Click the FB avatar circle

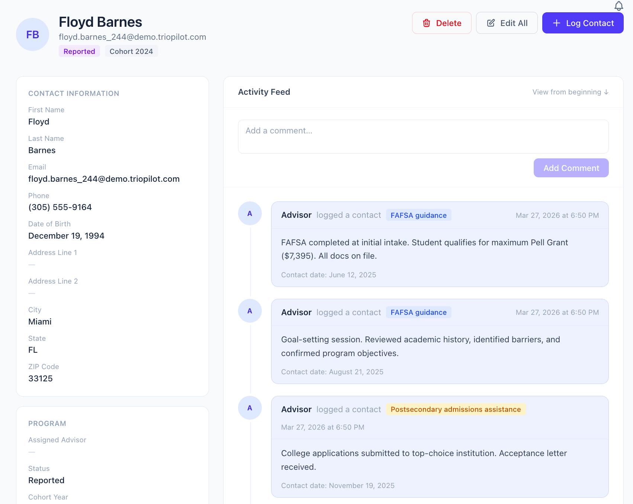[x=33, y=35]
